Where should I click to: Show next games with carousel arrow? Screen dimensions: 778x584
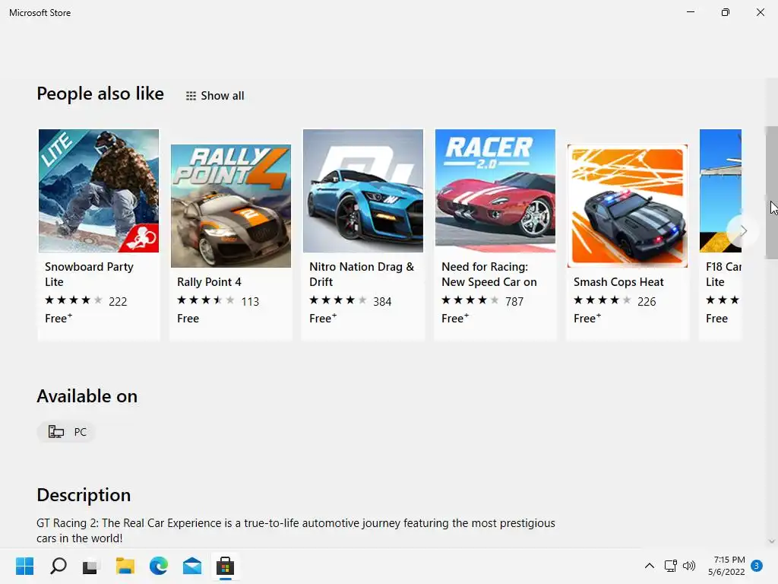pos(743,230)
